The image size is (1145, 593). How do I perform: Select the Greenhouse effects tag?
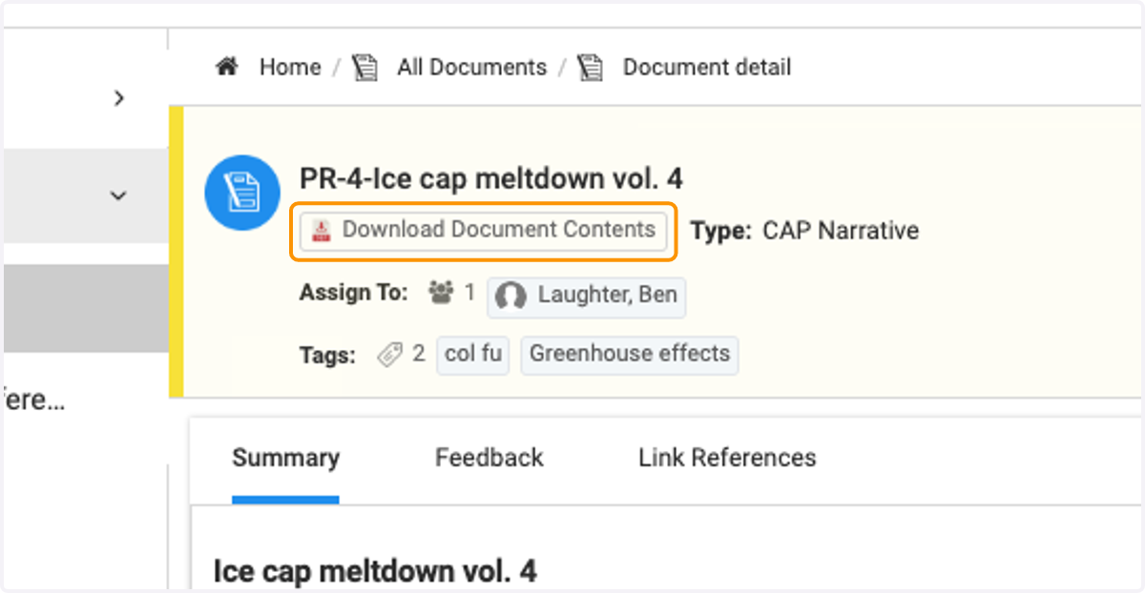coord(630,354)
